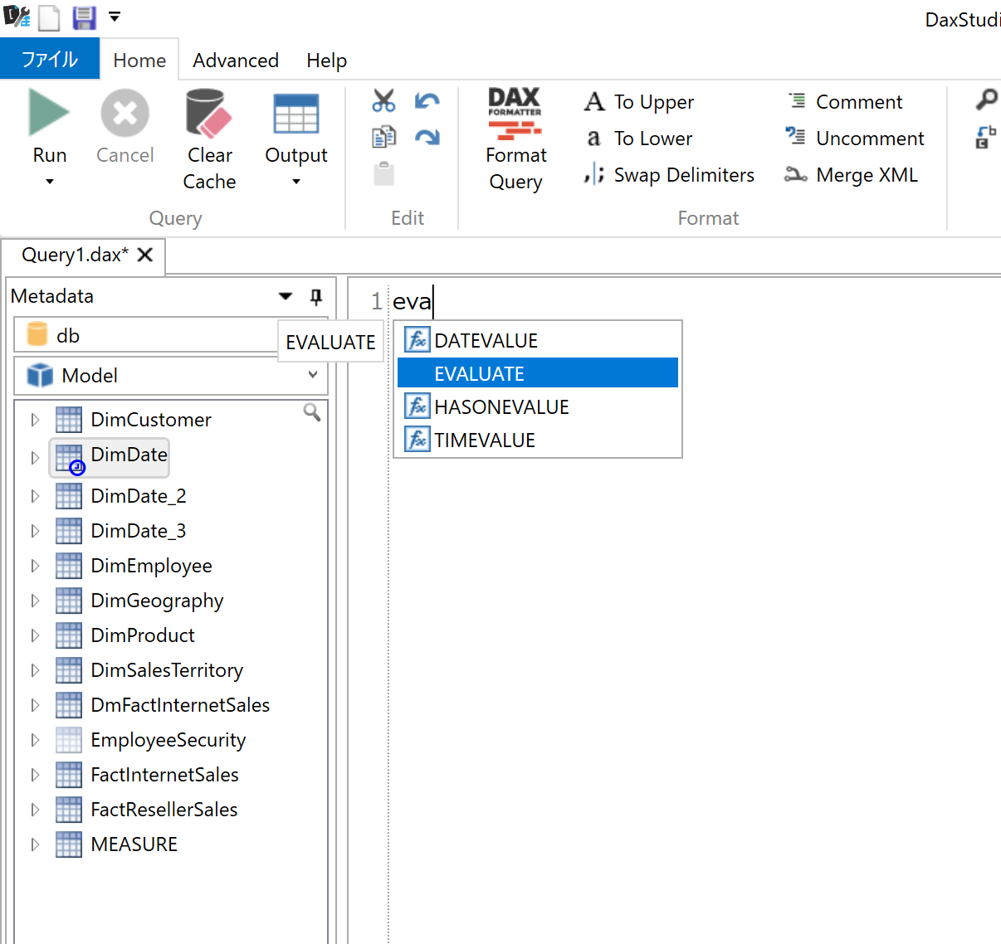Expand the DimDate_3 table
The image size is (1001, 944).
35,531
